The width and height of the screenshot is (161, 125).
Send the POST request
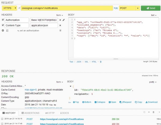click(x=151, y=8)
